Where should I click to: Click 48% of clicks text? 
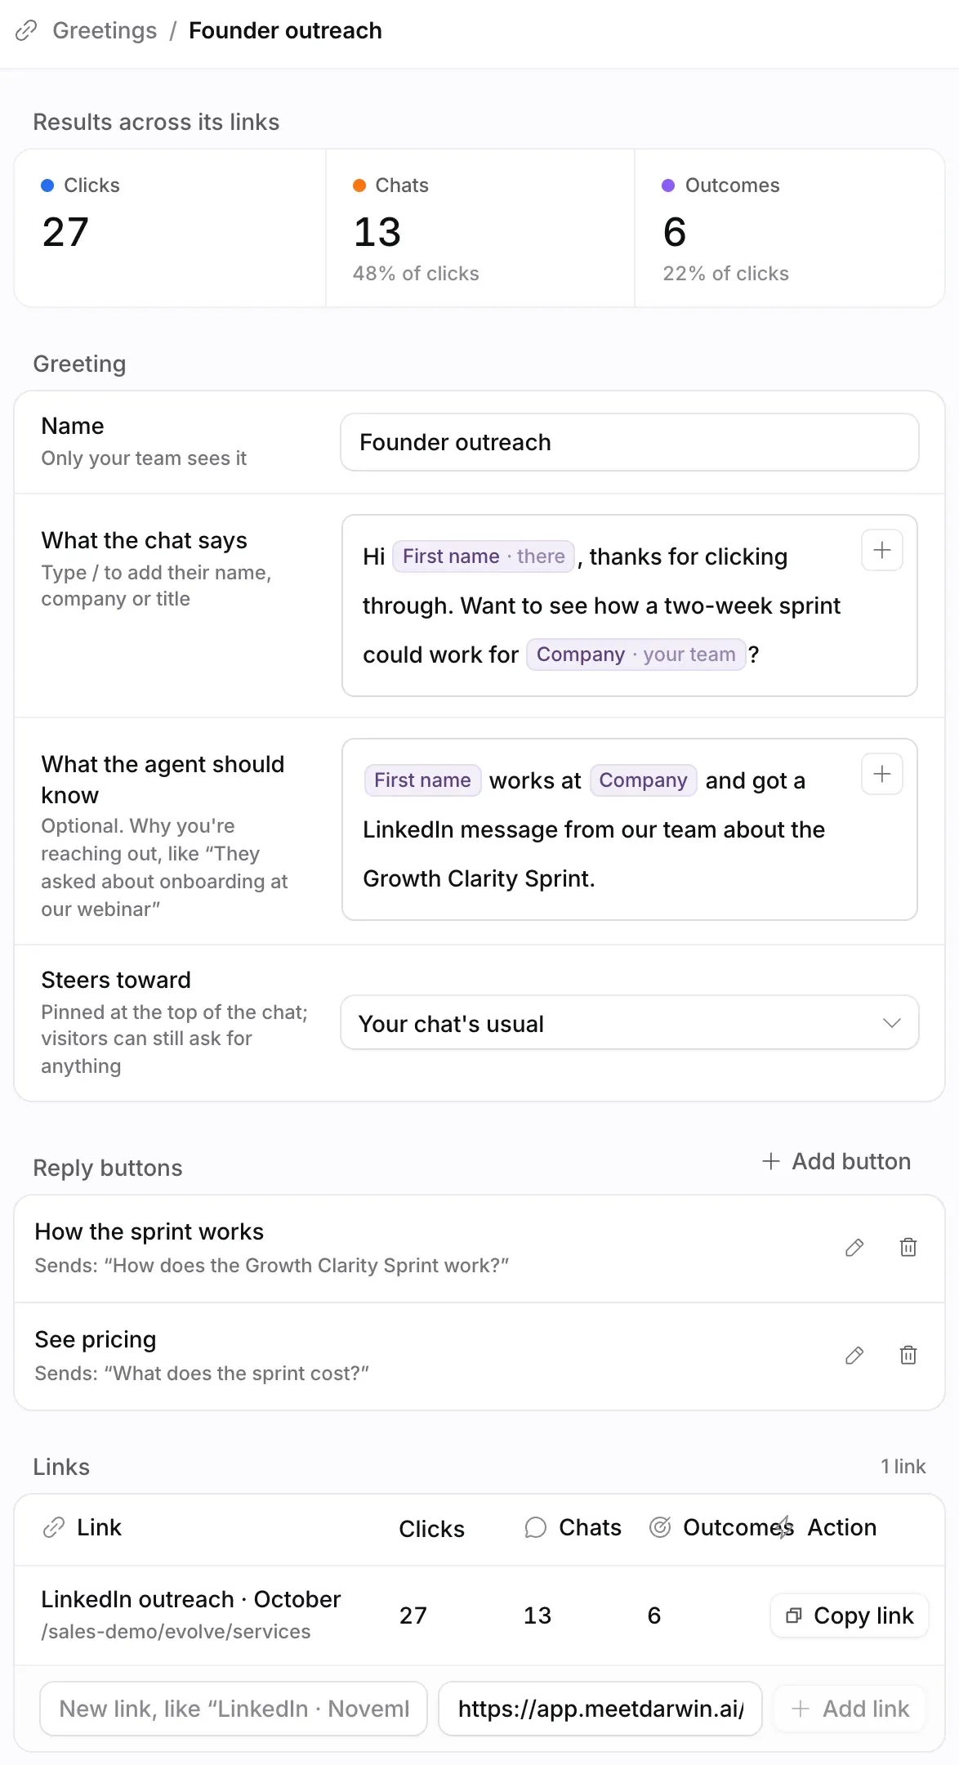pyautogui.click(x=416, y=274)
